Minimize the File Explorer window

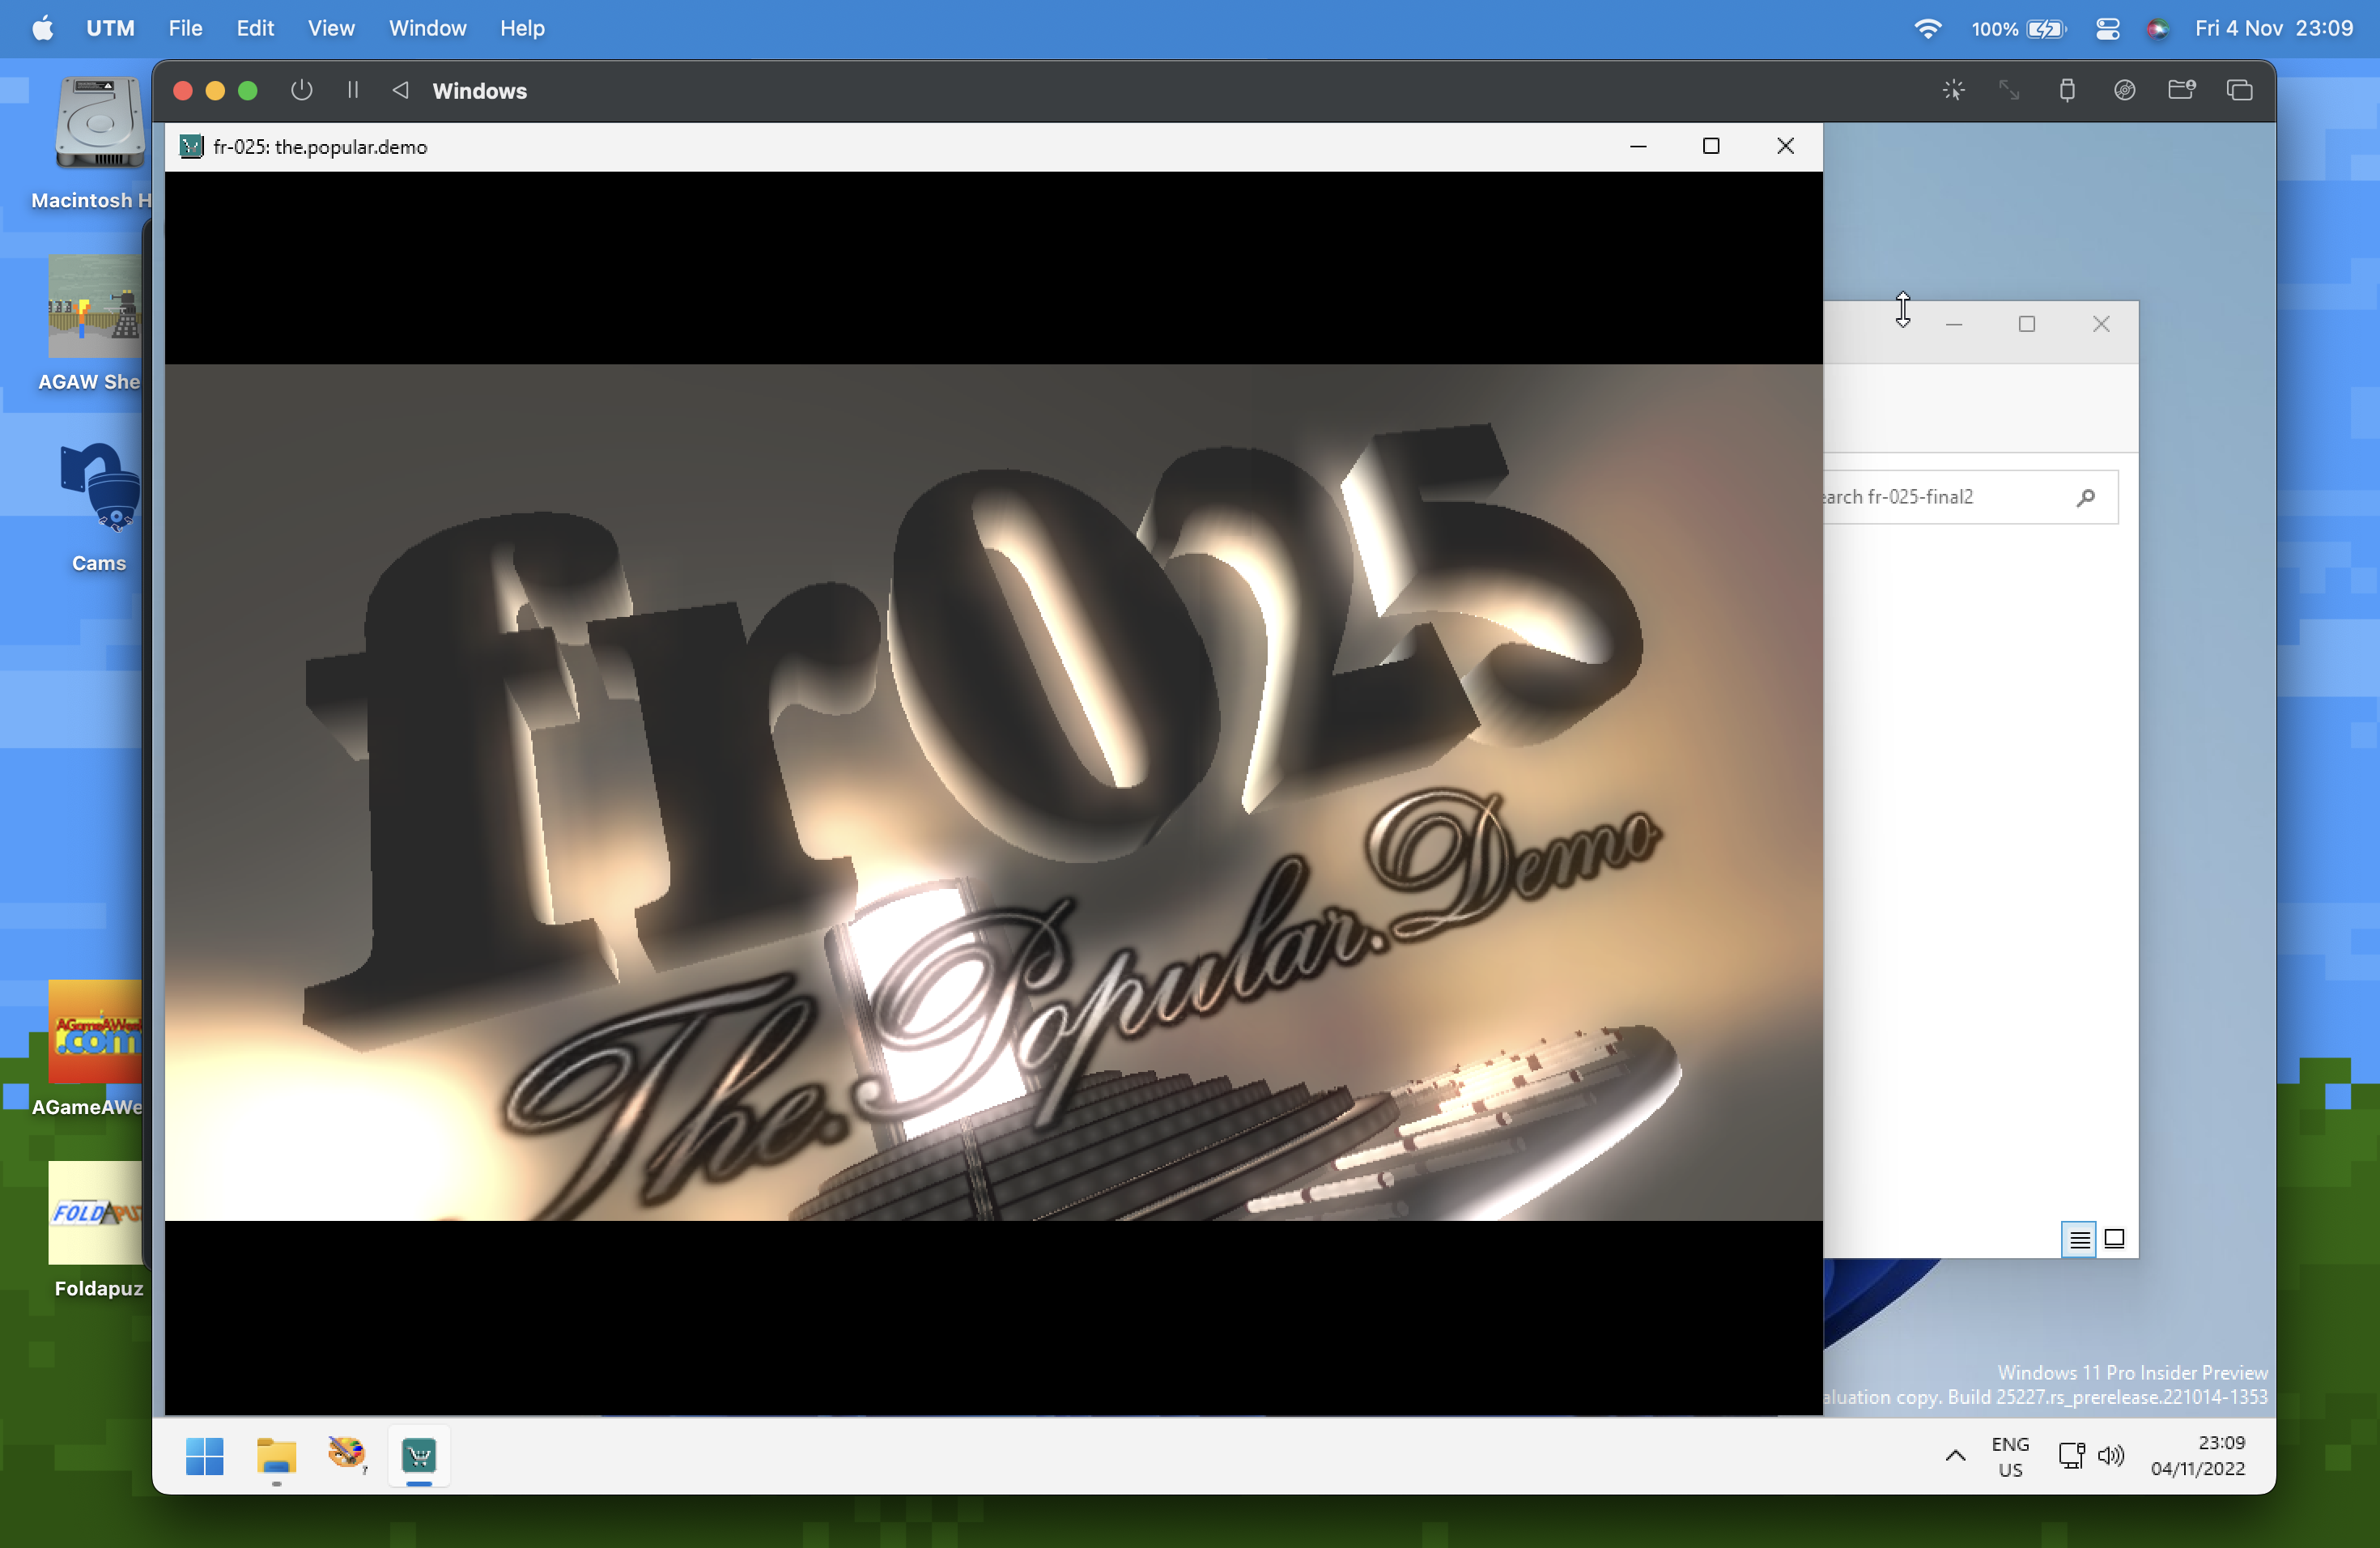[1953, 324]
